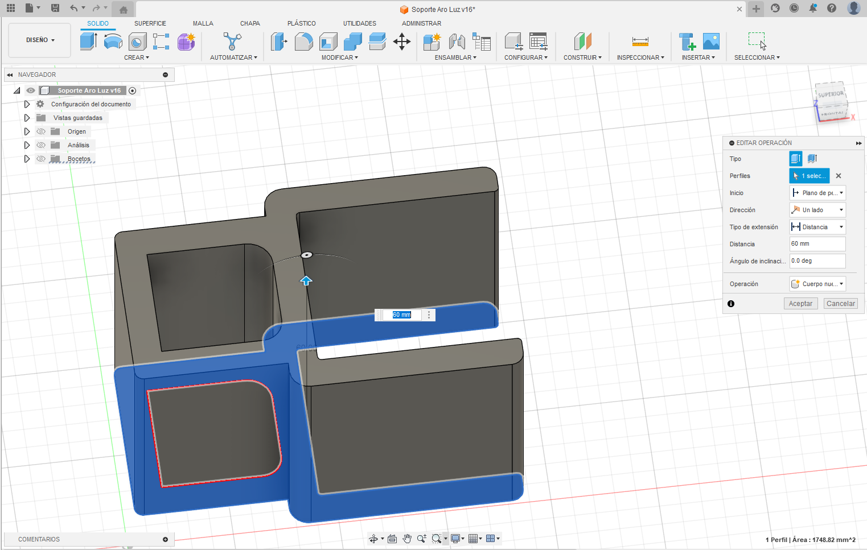The image size is (867, 550).
Task: Expand the Origen node
Action: pyautogui.click(x=27, y=131)
